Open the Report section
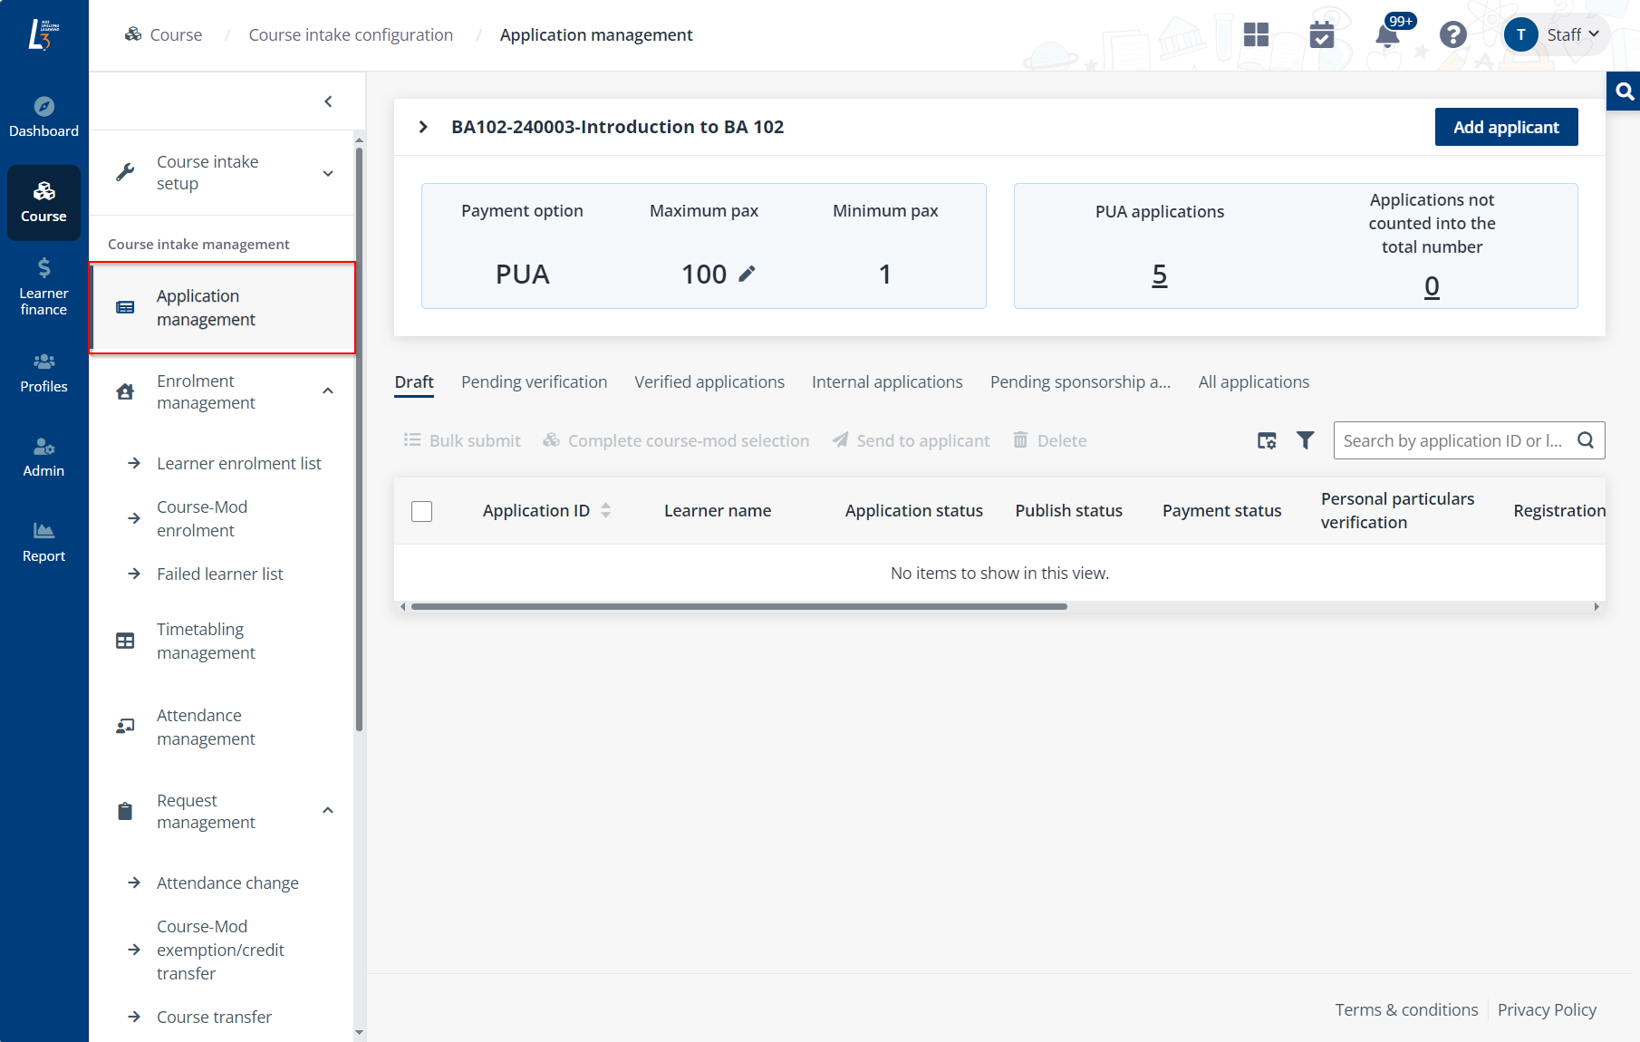The image size is (1640, 1042). coord(43,541)
